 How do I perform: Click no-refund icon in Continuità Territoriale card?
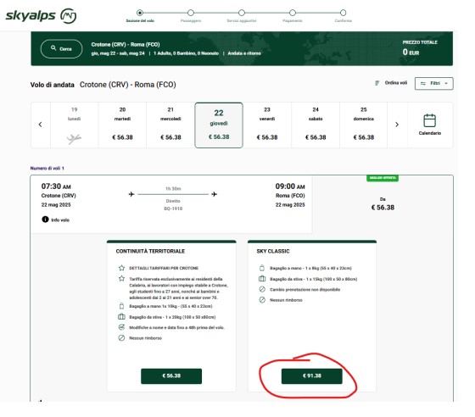(121, 337)
